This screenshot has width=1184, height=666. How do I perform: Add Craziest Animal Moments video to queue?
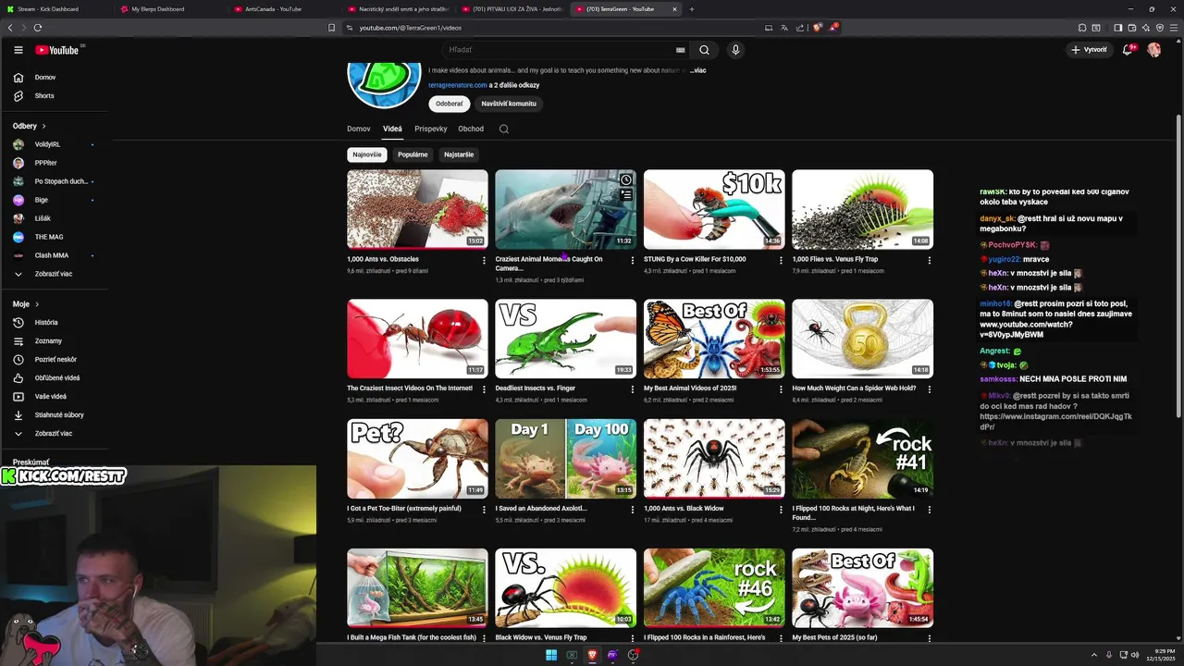[626, 194]
